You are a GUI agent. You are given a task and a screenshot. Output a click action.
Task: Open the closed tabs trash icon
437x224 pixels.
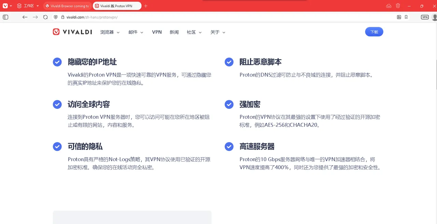click(398, 6)
